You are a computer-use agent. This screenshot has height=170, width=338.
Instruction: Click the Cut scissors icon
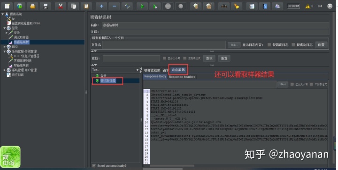(x=61, y=6)
